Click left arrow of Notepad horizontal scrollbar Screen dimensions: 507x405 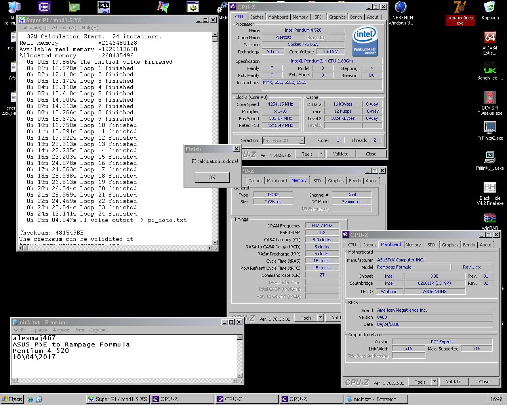click(x=15, y=381)
